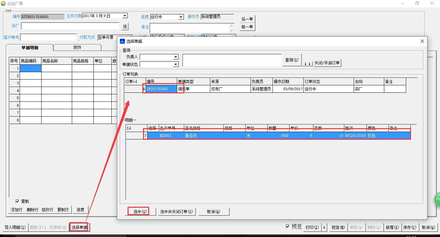Click the query text field in 选择单据
Image resolution: width=440 pixels, height=237 pixels.
232,60
